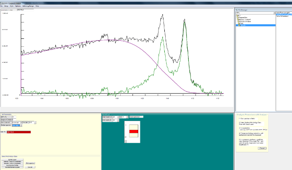
Task: Click the Islands (Passive Substrate) button
Action: tap(12, 162)
